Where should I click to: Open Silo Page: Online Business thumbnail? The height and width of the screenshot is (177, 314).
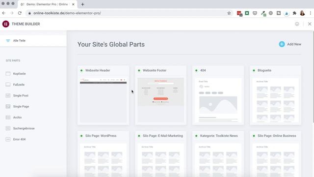pos(276,160)
